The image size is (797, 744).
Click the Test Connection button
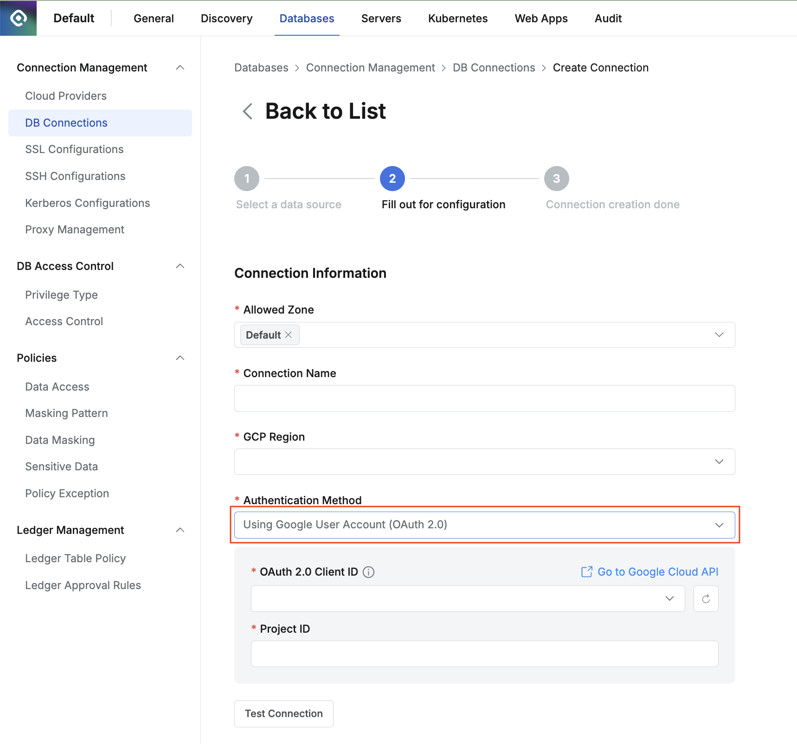click(283, 713)
